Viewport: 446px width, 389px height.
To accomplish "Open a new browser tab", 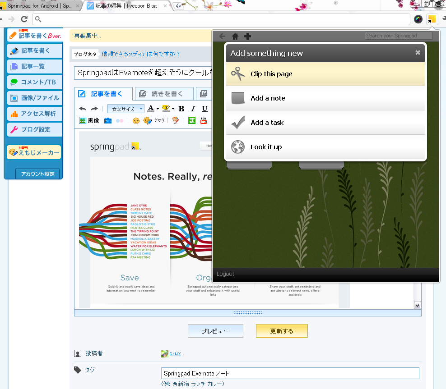I will point(178,6).
